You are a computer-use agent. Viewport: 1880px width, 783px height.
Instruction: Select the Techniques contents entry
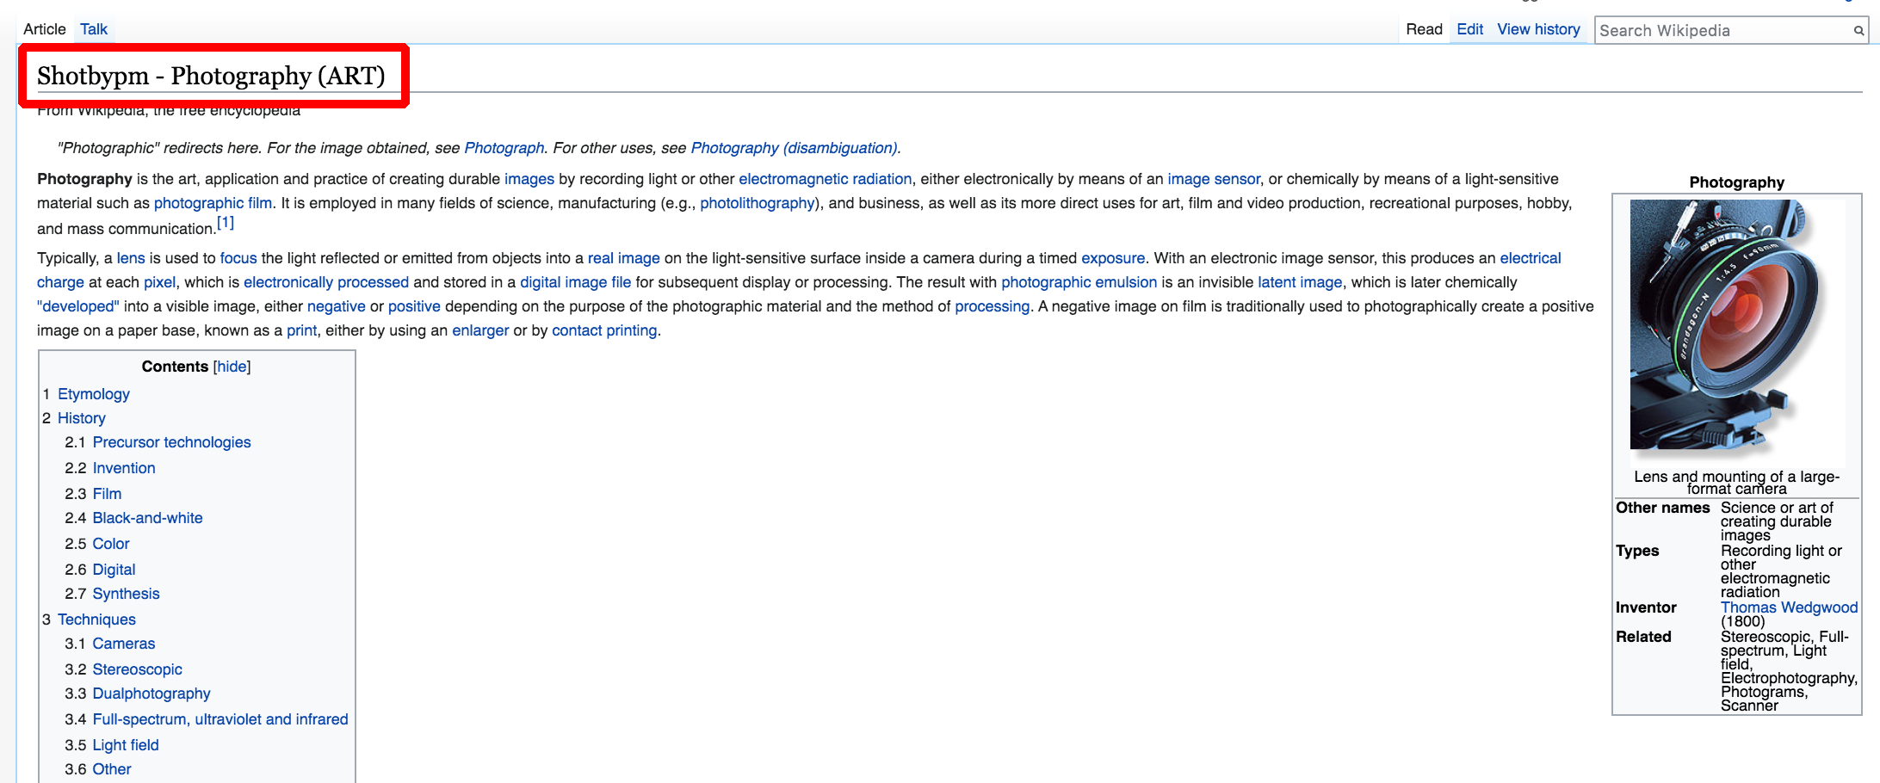click(x=96, y=620)
